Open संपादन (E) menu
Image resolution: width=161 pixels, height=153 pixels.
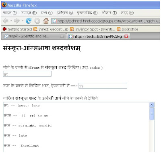pyautogui.click(x=29, y=13)
